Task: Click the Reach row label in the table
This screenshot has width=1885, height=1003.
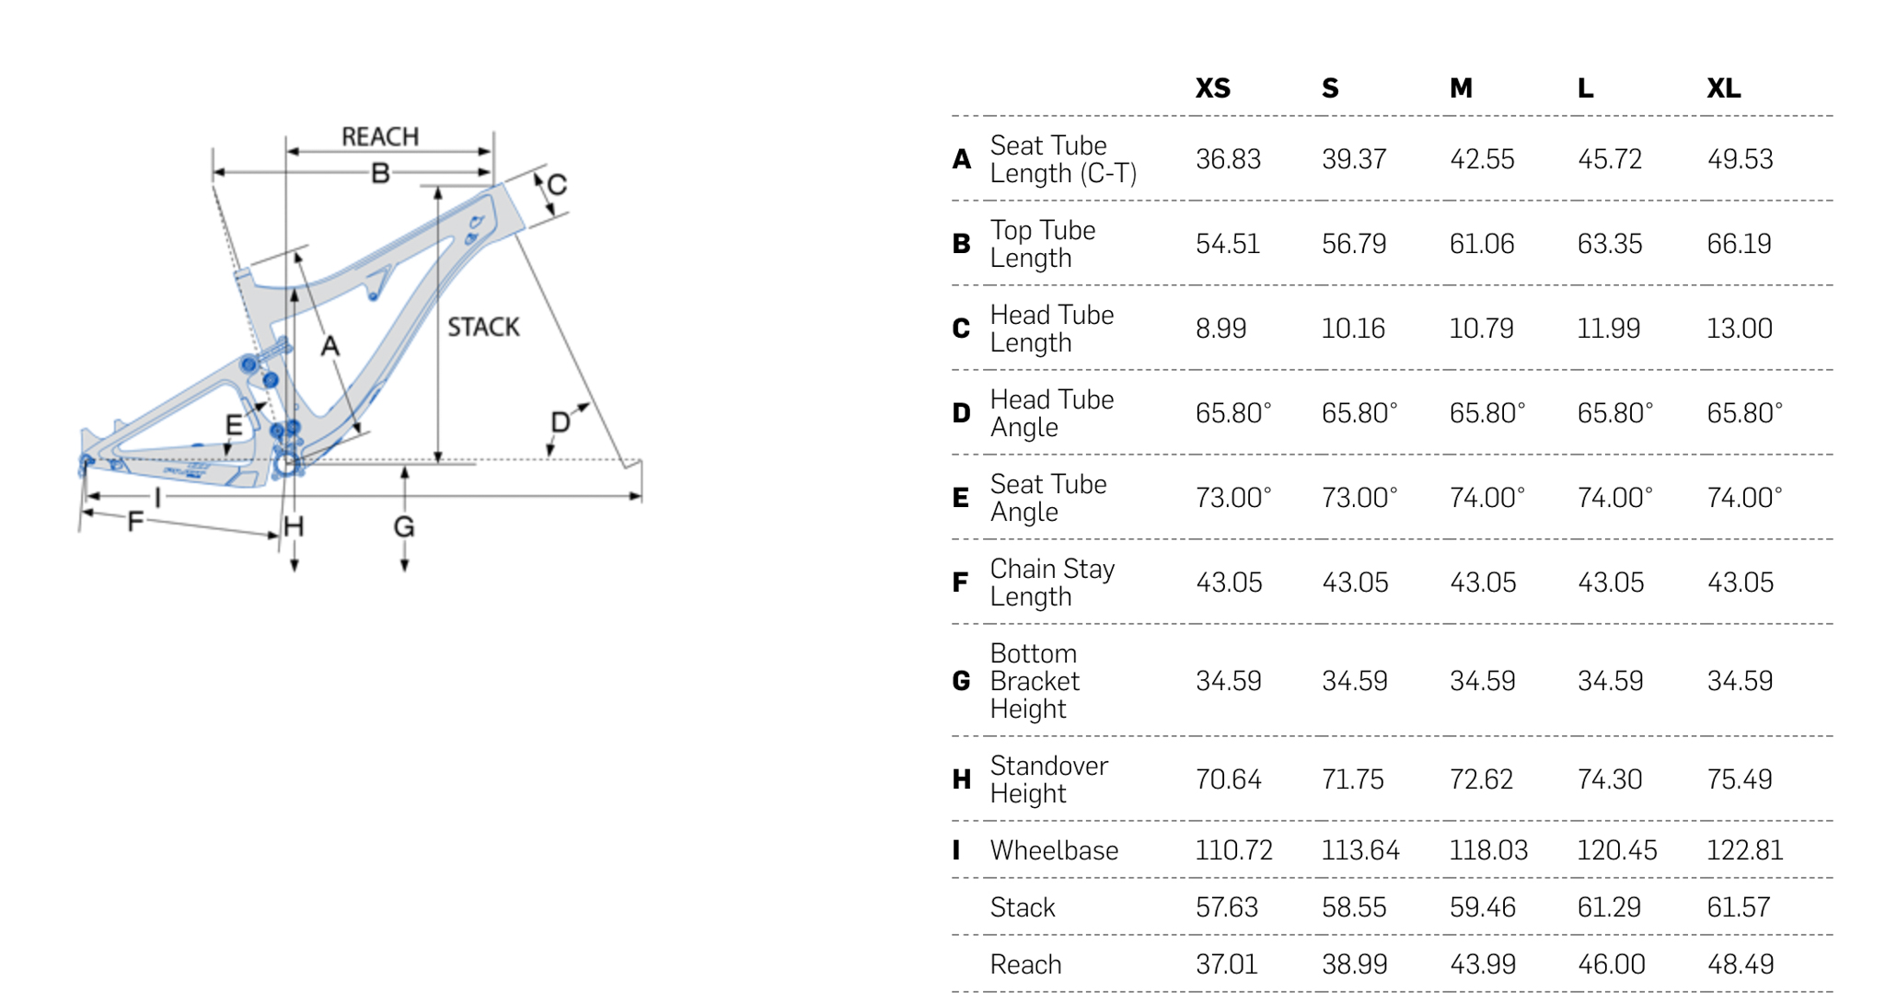Action: click(1025, 964)
